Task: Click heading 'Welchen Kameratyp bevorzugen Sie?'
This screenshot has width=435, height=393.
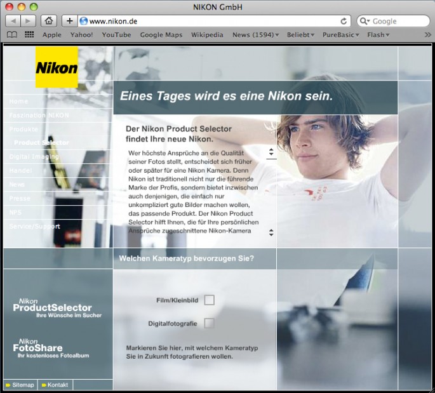Action: pos(187,258)
